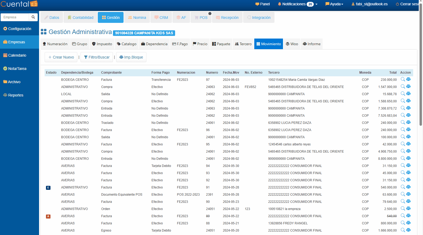Click the Empresa search input field

pos(15,17)
